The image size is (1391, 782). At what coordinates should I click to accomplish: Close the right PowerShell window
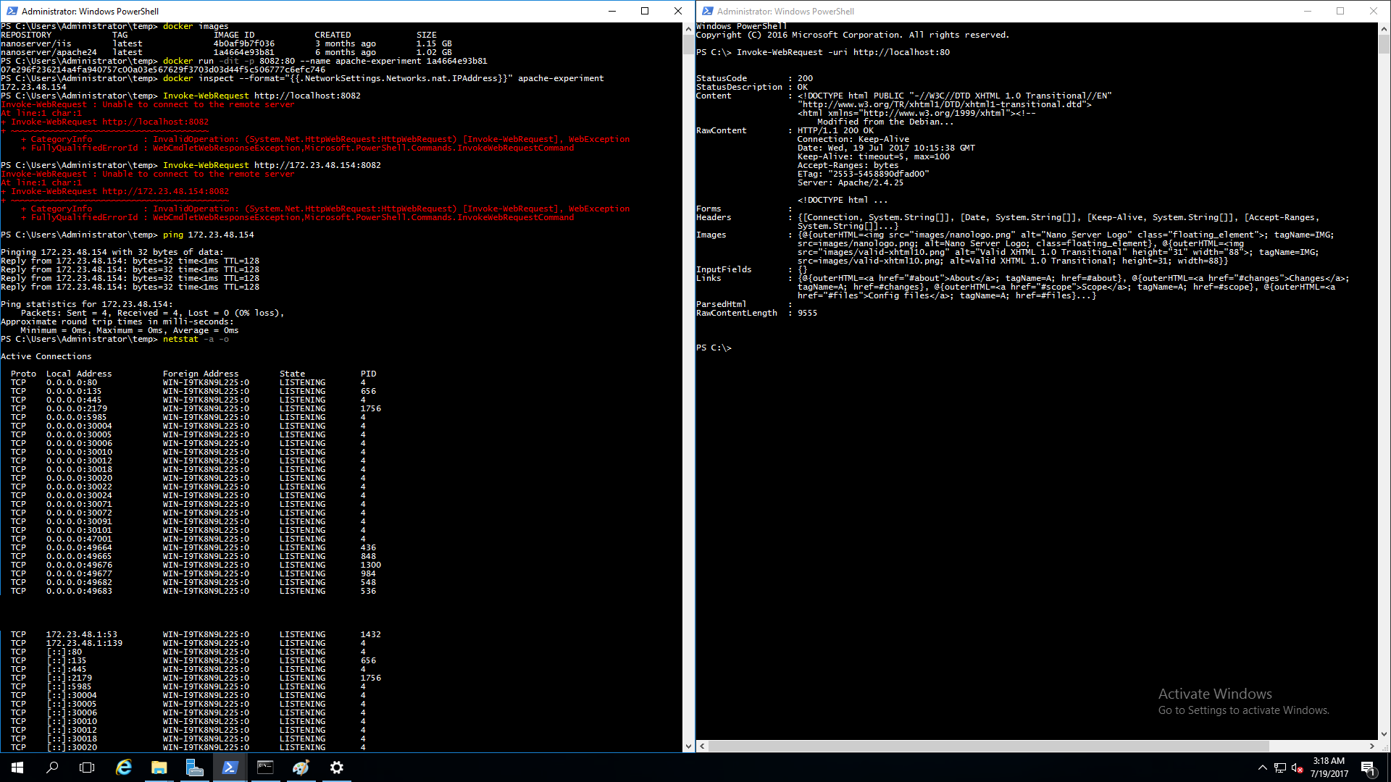tap(1374, 11)
